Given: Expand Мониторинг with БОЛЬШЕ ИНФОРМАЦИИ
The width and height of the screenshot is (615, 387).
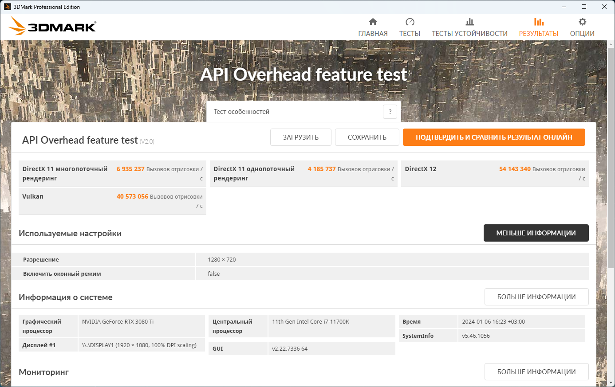Looking at the screenshot, I should 536,372.
